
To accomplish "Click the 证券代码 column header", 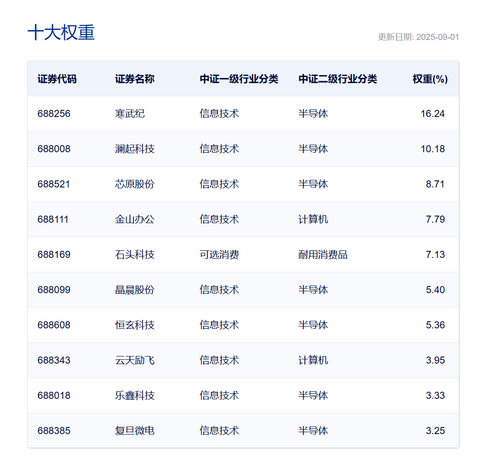I will [x=57, y=79].
